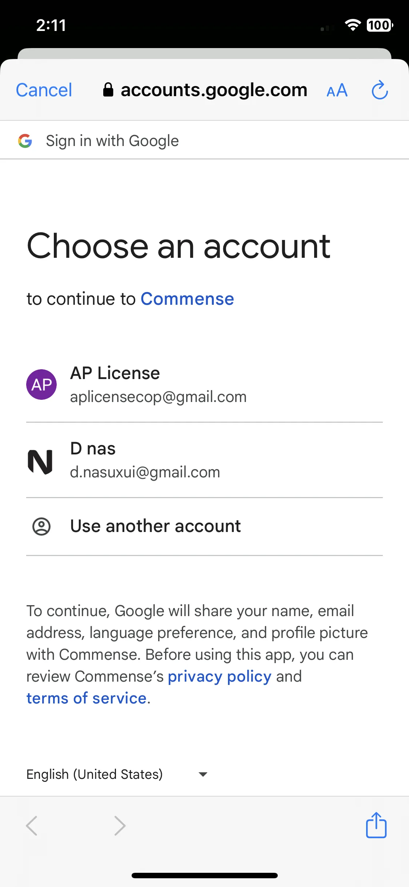Open the AA text size menu
The image size is (409, 887).
pos(337,90)
